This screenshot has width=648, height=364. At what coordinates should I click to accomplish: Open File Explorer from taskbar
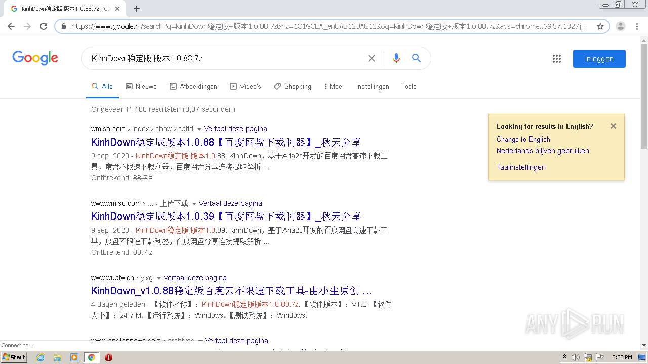[57, 357]
